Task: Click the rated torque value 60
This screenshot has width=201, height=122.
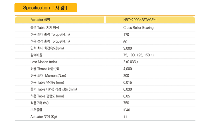Action: click(x=125, y=42)
